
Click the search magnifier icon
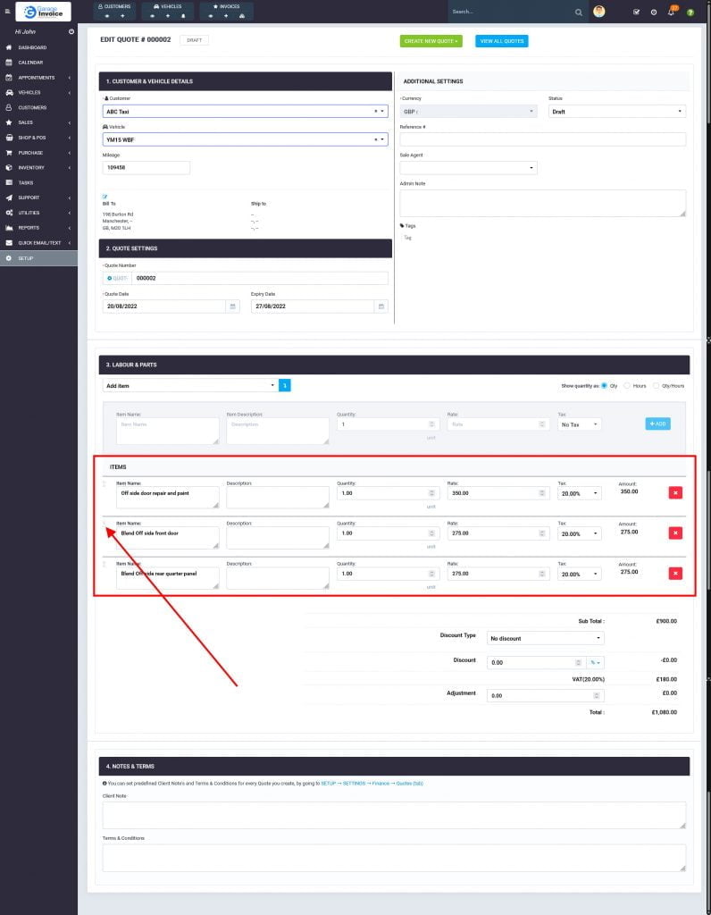pyautogui.click(x=579, y=13)
